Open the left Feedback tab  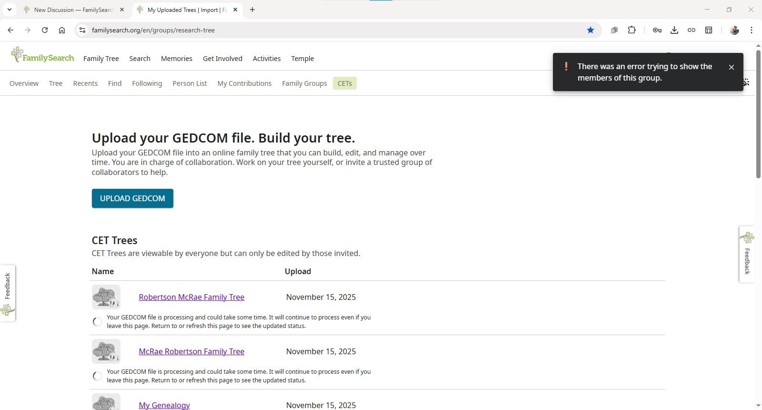point(8,293)
